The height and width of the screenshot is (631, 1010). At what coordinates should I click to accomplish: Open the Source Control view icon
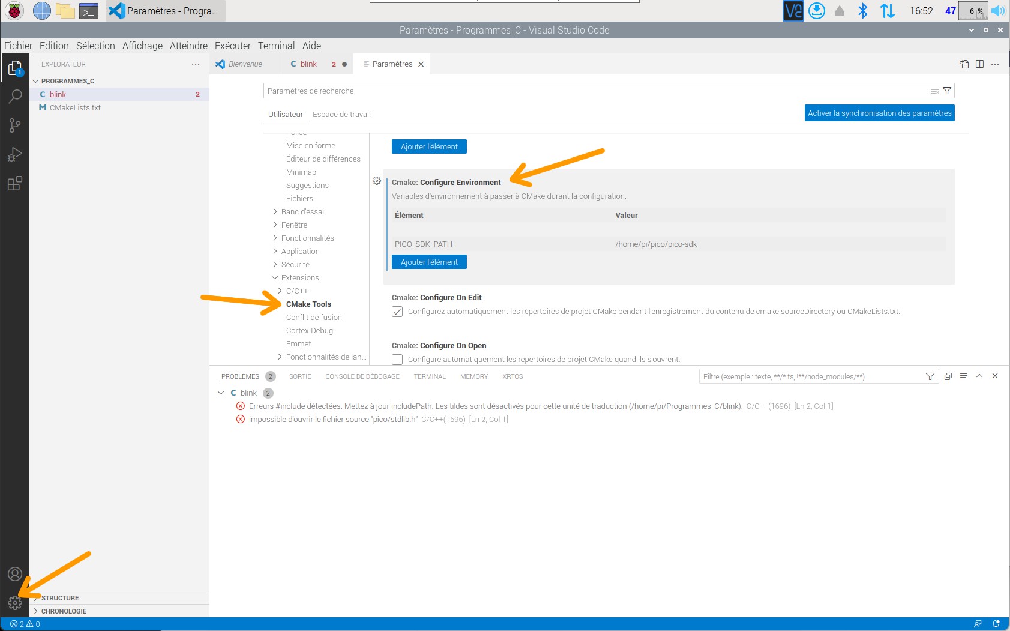[x=15, y=125]
